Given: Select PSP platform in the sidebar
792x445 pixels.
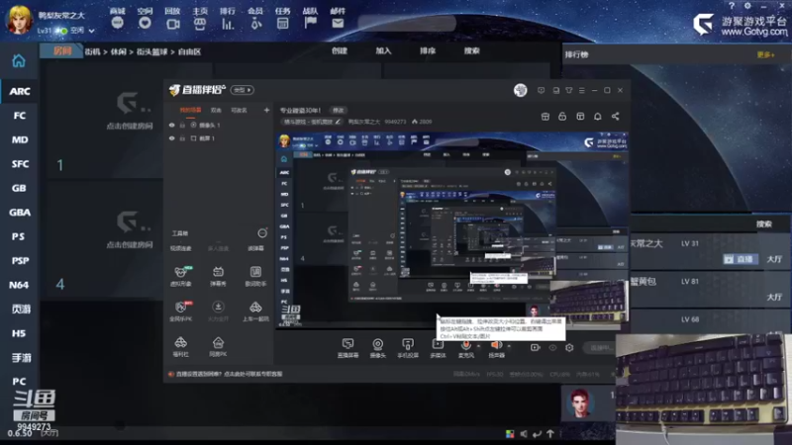Looking at the screenshot, I should [19, 260].
